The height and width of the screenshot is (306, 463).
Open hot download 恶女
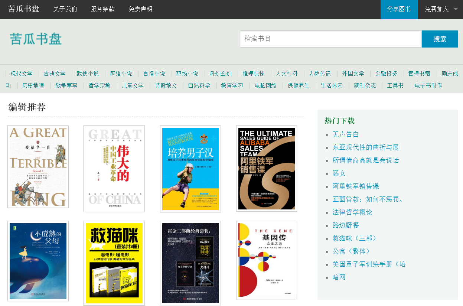(x=339, y=173)
